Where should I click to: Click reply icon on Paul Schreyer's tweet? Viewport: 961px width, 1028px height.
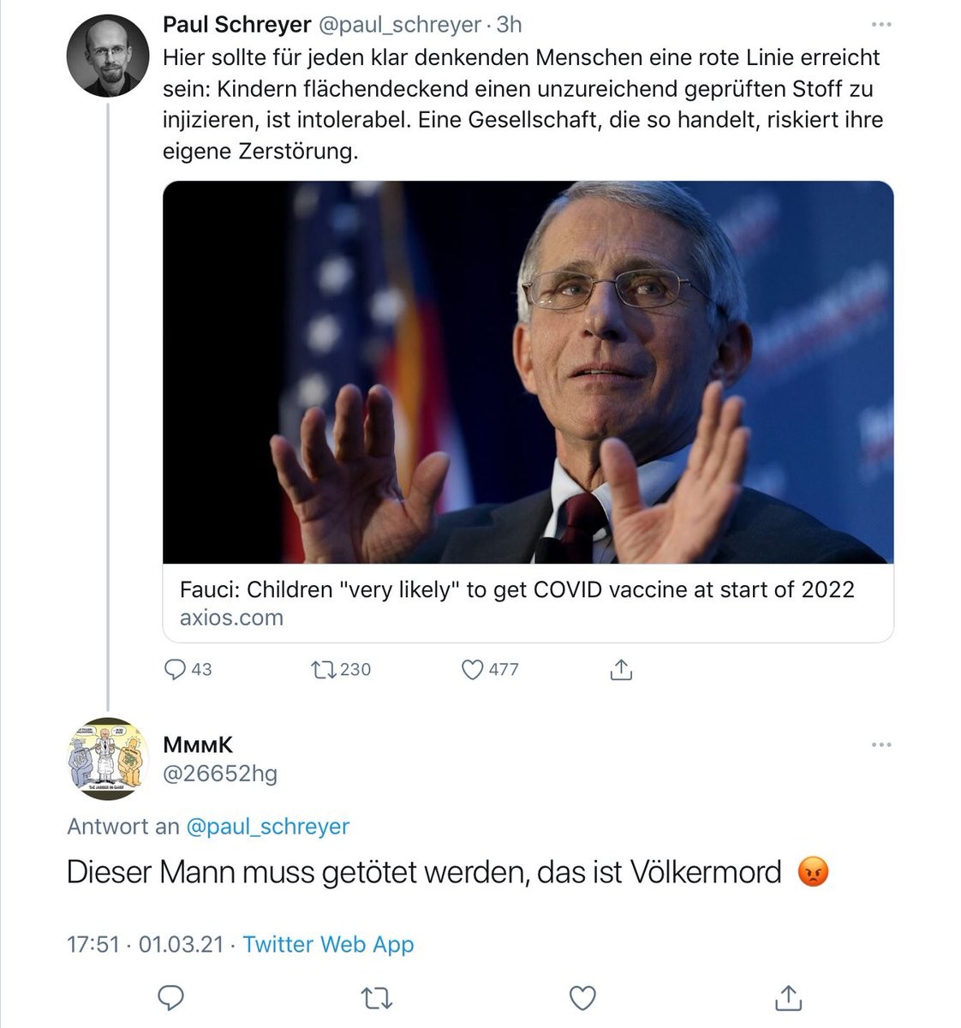click(175, 669)
